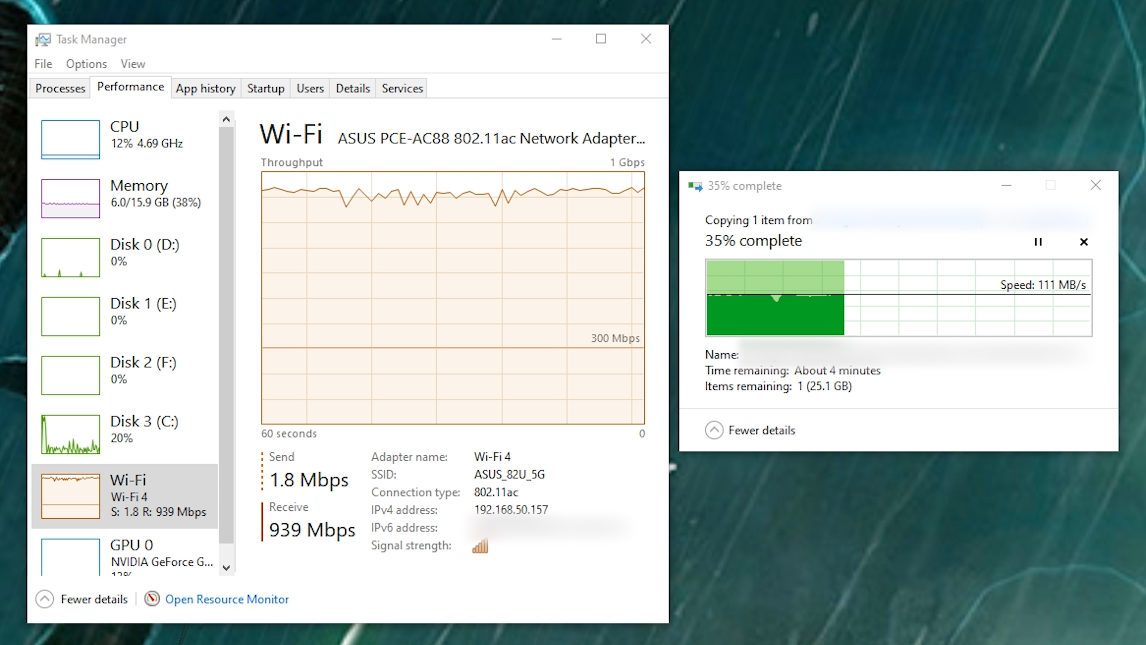1146x645 pixels.
Task: Click the Wi-Fi throughput graph
Action: [453, 297]
